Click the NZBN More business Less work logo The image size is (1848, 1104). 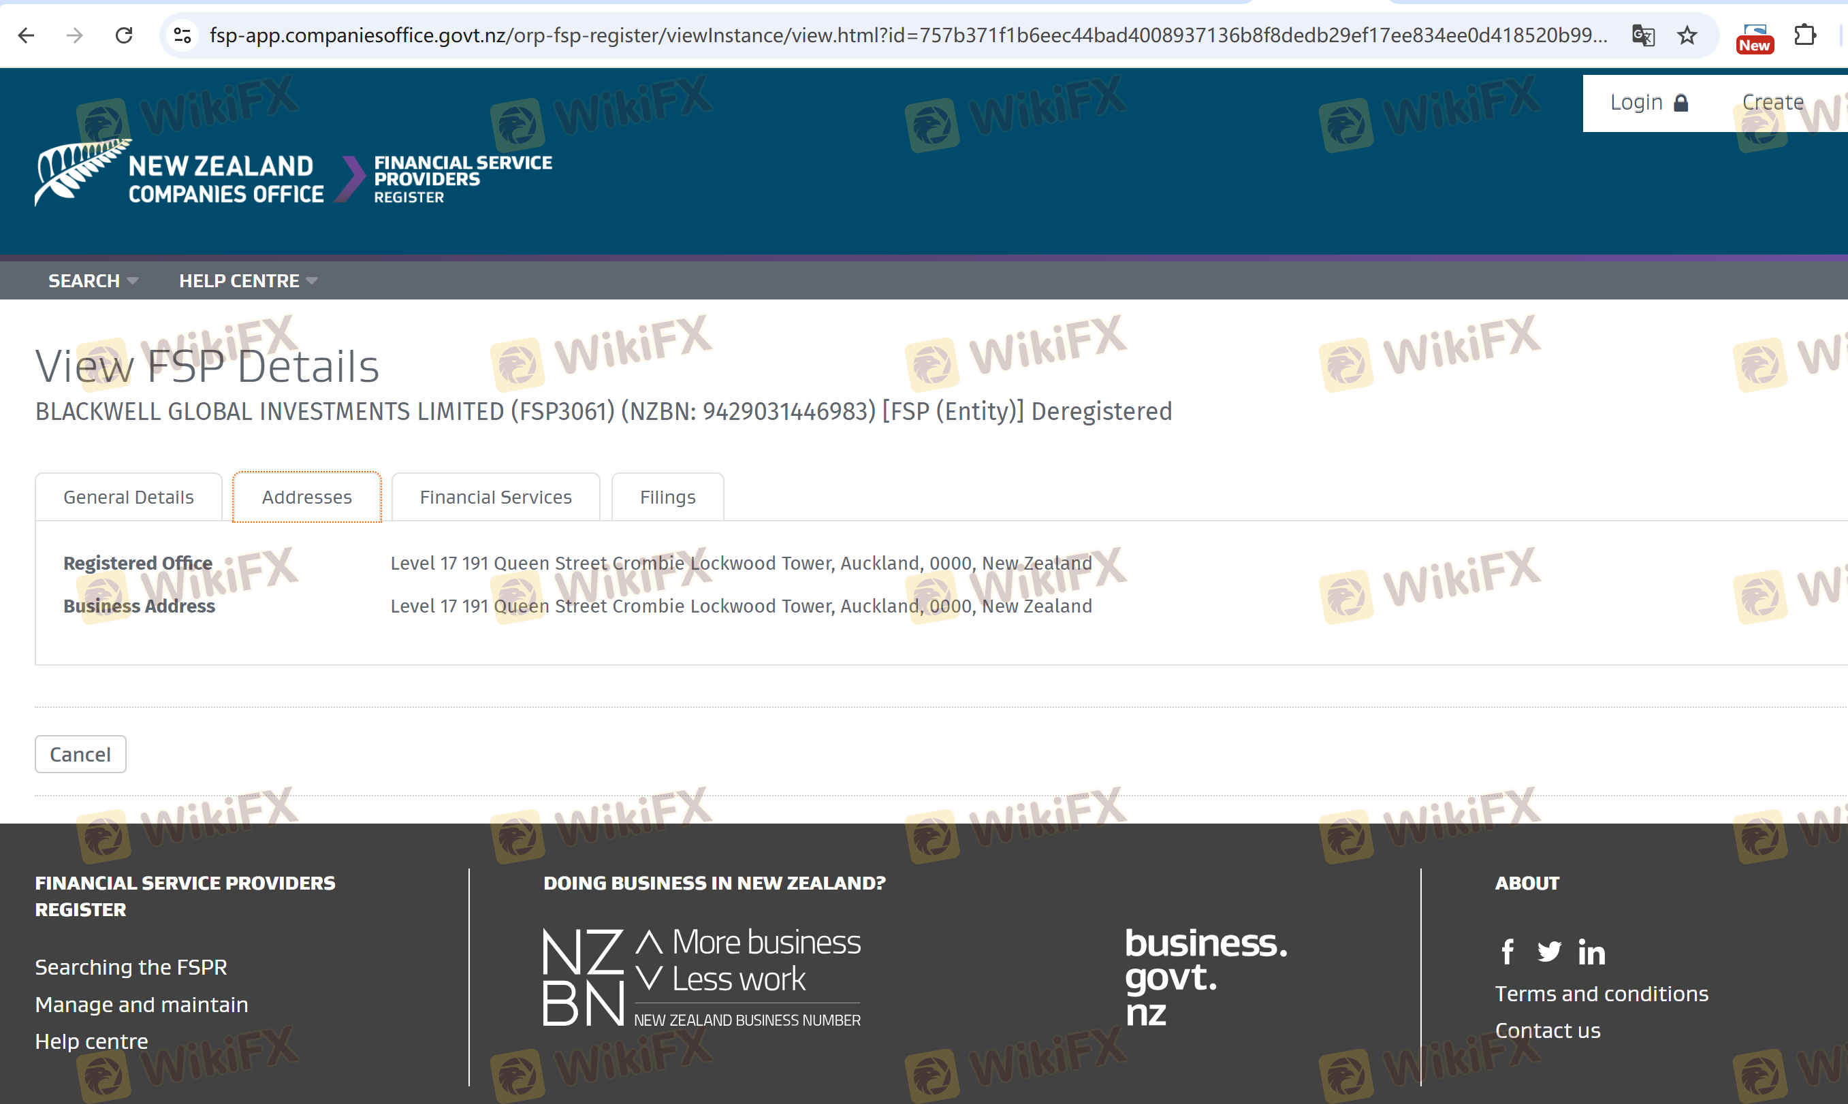(702, 977)
